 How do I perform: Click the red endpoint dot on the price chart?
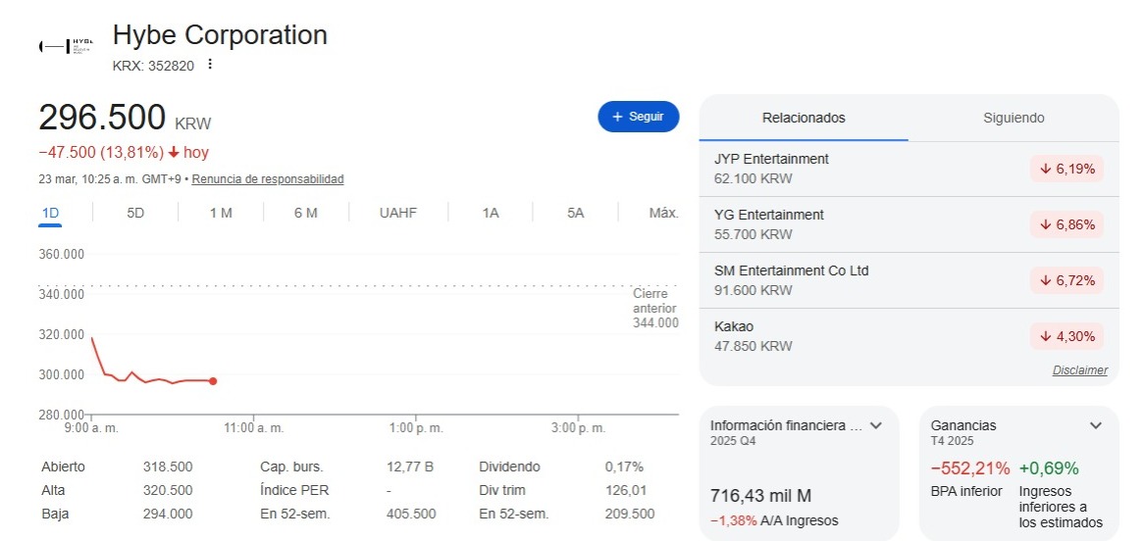click(213, 381)
